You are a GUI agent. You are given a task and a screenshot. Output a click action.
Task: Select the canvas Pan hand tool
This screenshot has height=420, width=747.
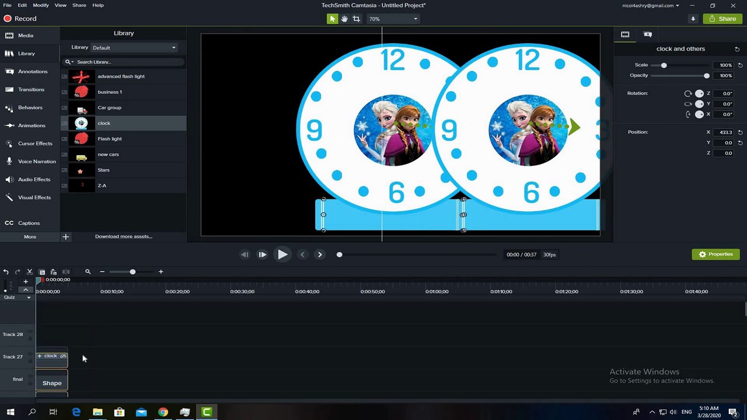point(344,19)
